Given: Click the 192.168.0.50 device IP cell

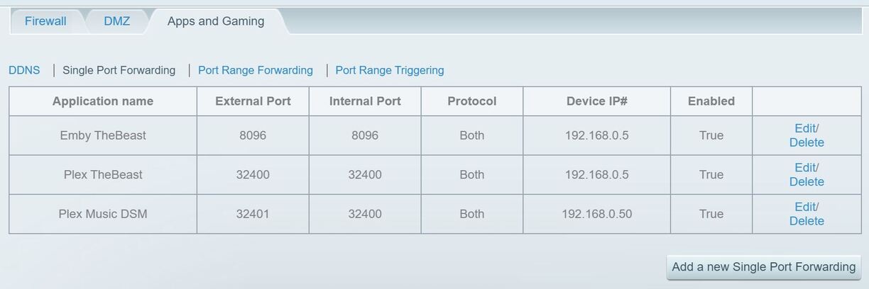Looking at the screenshot, I should click(597, 214).
